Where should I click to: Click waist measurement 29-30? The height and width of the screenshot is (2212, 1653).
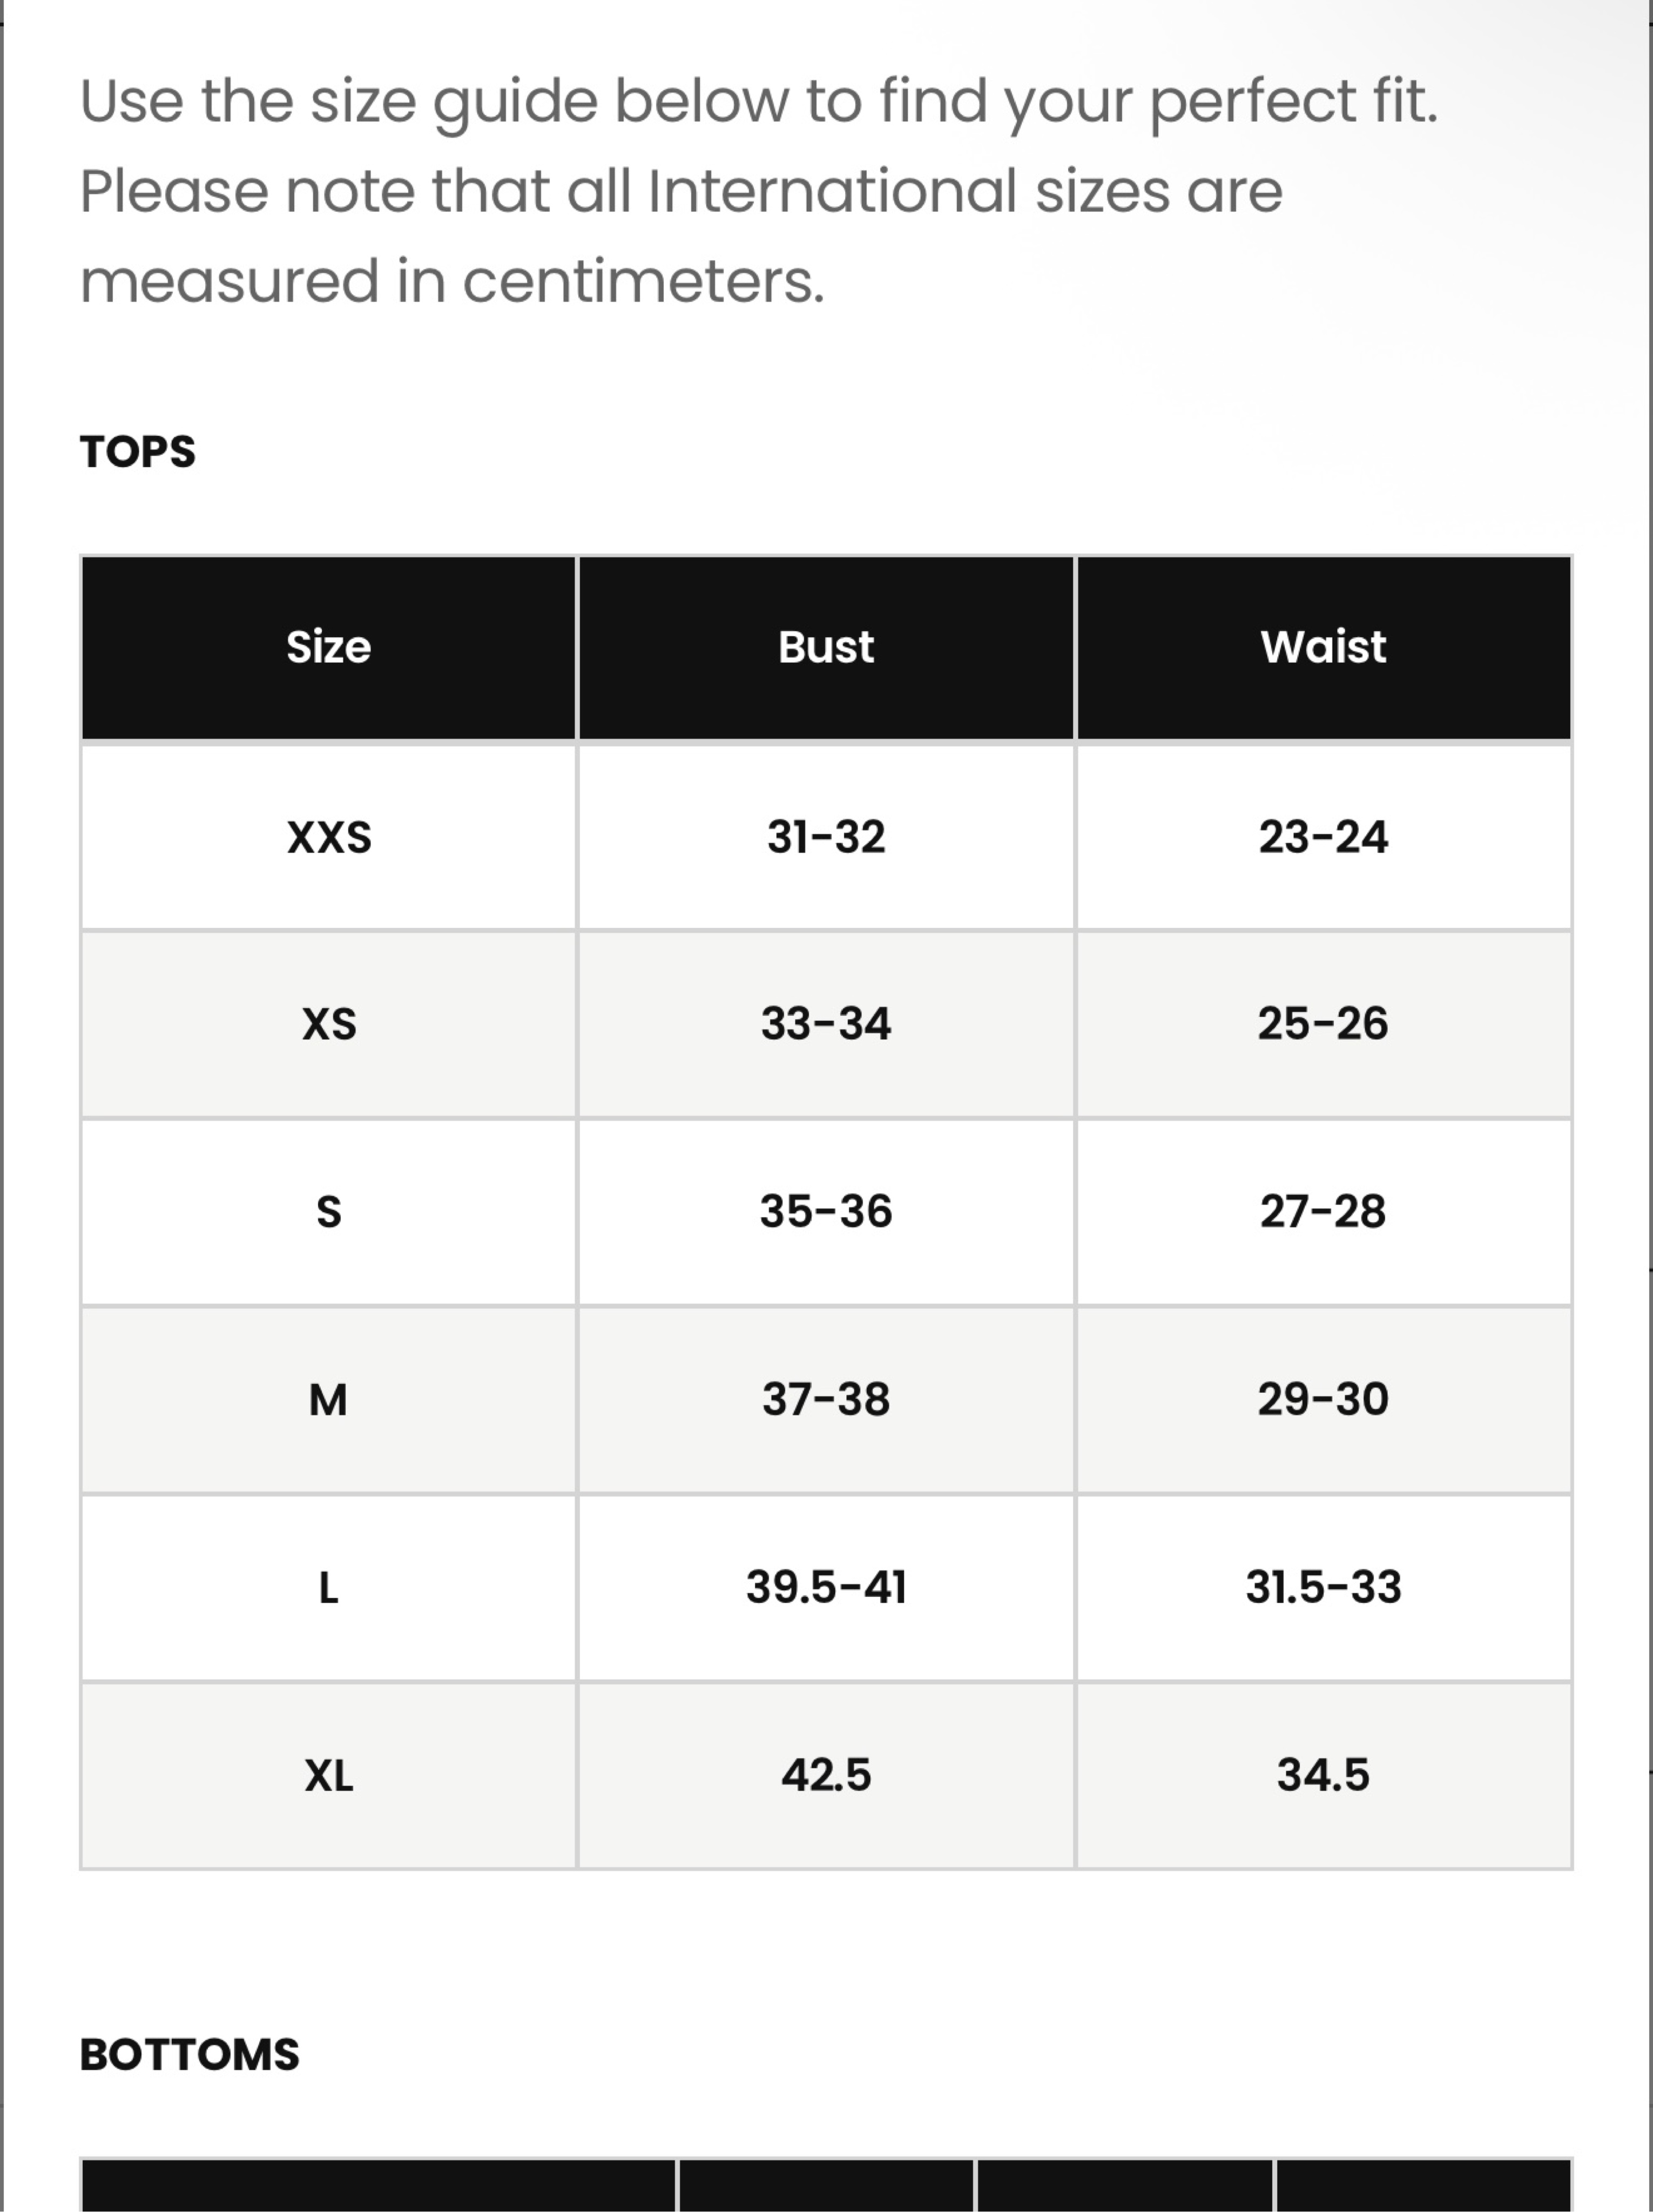[1323, 1399]
